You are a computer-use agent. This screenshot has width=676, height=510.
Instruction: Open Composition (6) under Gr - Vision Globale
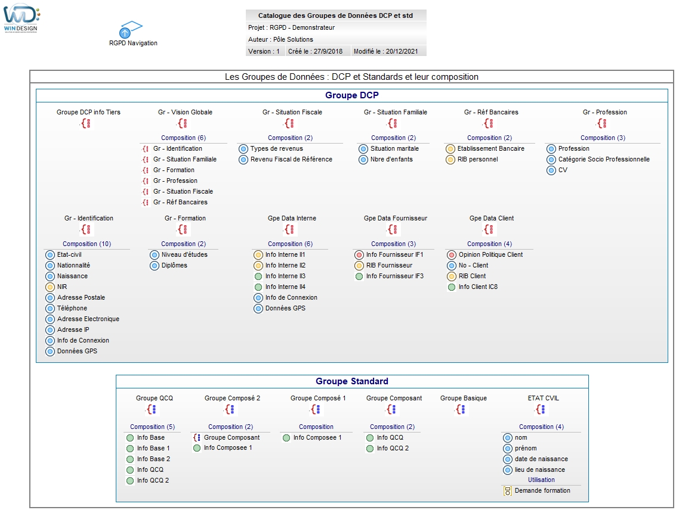click(x=184, y=138)
